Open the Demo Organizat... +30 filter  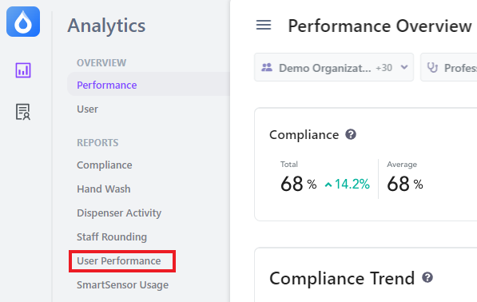334,67
